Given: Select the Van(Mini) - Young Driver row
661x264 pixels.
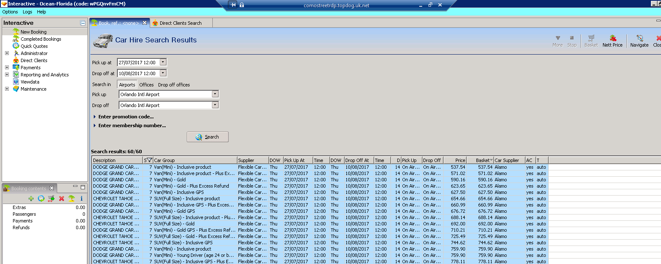Looking at the screenshot, I should [320, 255].
